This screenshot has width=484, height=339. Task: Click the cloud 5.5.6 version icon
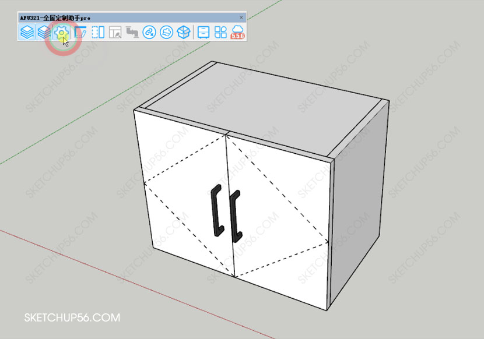238,33
